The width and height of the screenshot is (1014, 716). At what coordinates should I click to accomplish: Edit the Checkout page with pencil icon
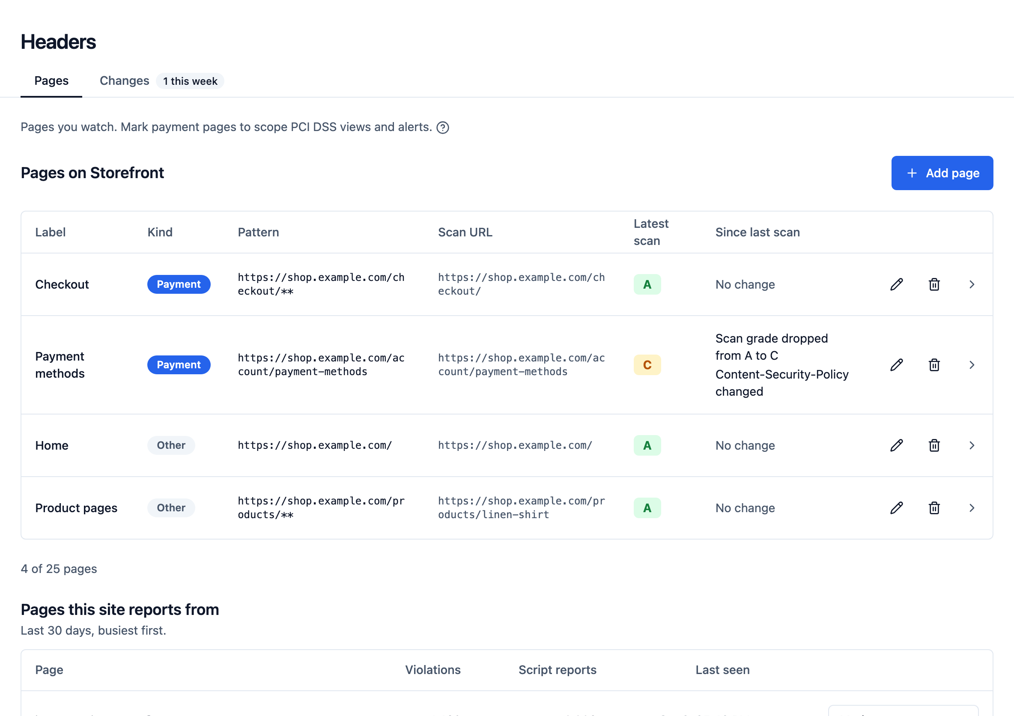897,284
